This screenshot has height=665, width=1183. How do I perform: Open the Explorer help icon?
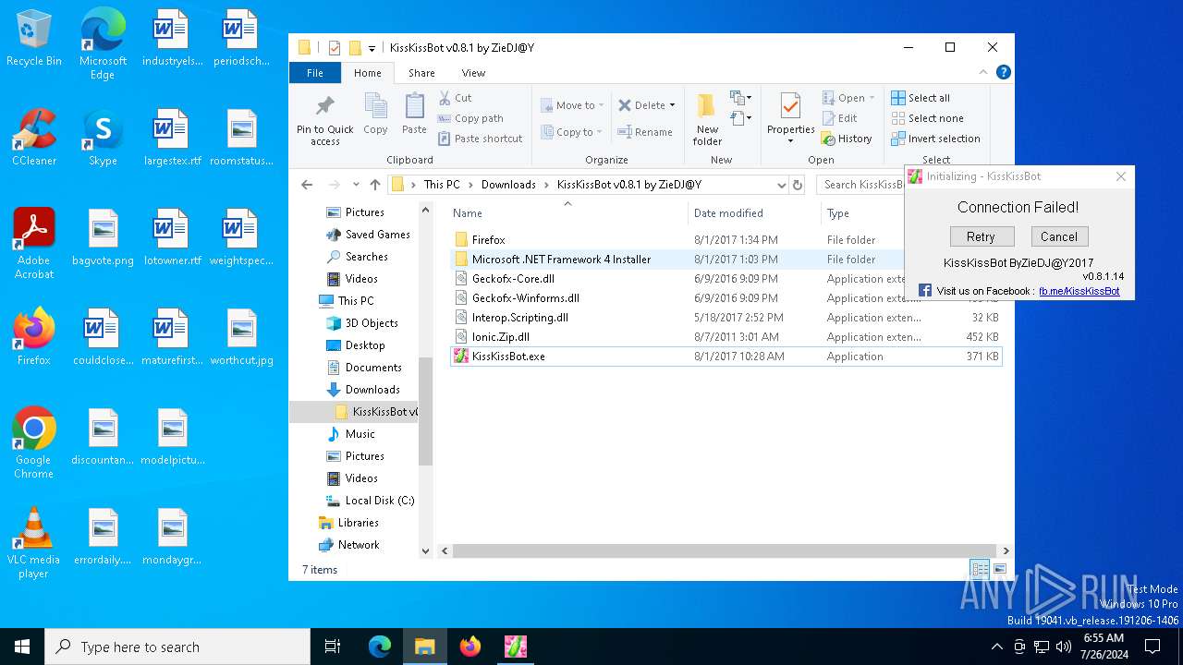point(1004,72)
